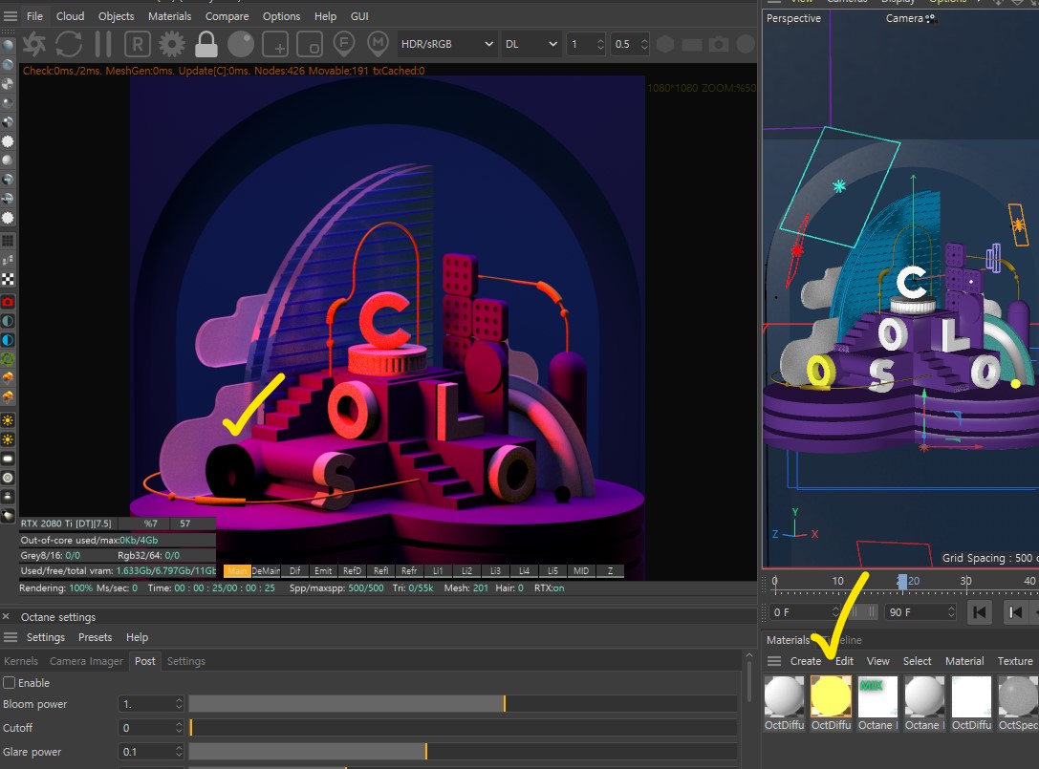Switch to the Kernels tab

pos(20,661)
